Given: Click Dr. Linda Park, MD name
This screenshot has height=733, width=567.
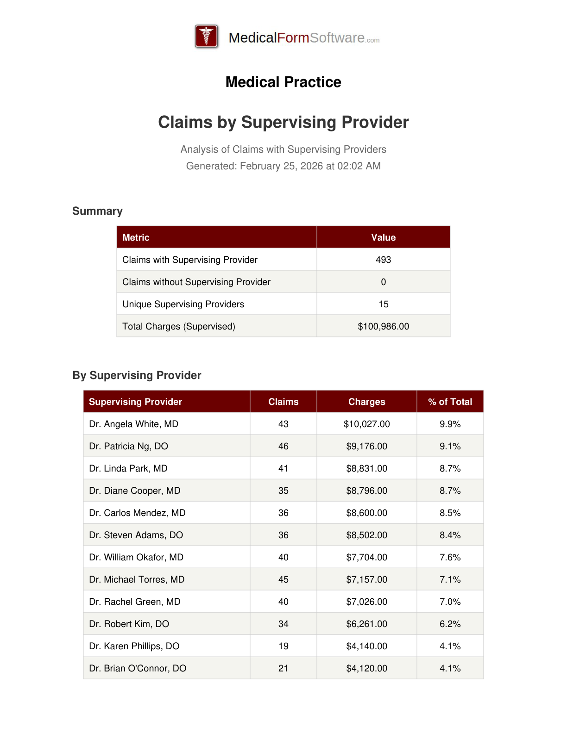Looking at the screenshot, I should pos(128,468).
